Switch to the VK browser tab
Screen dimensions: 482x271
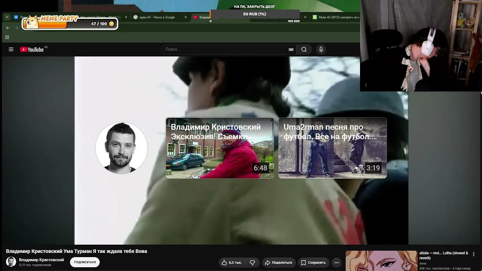coord(16,17)
